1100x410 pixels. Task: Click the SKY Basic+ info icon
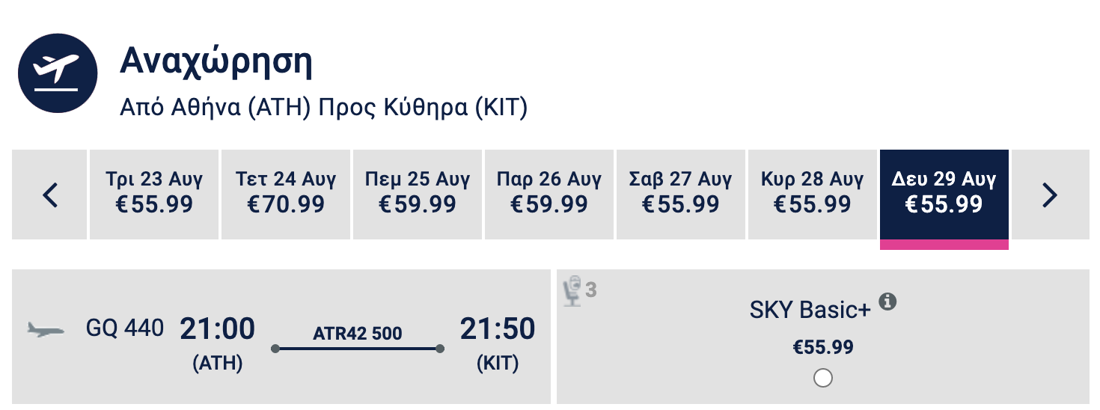point(887,302)
